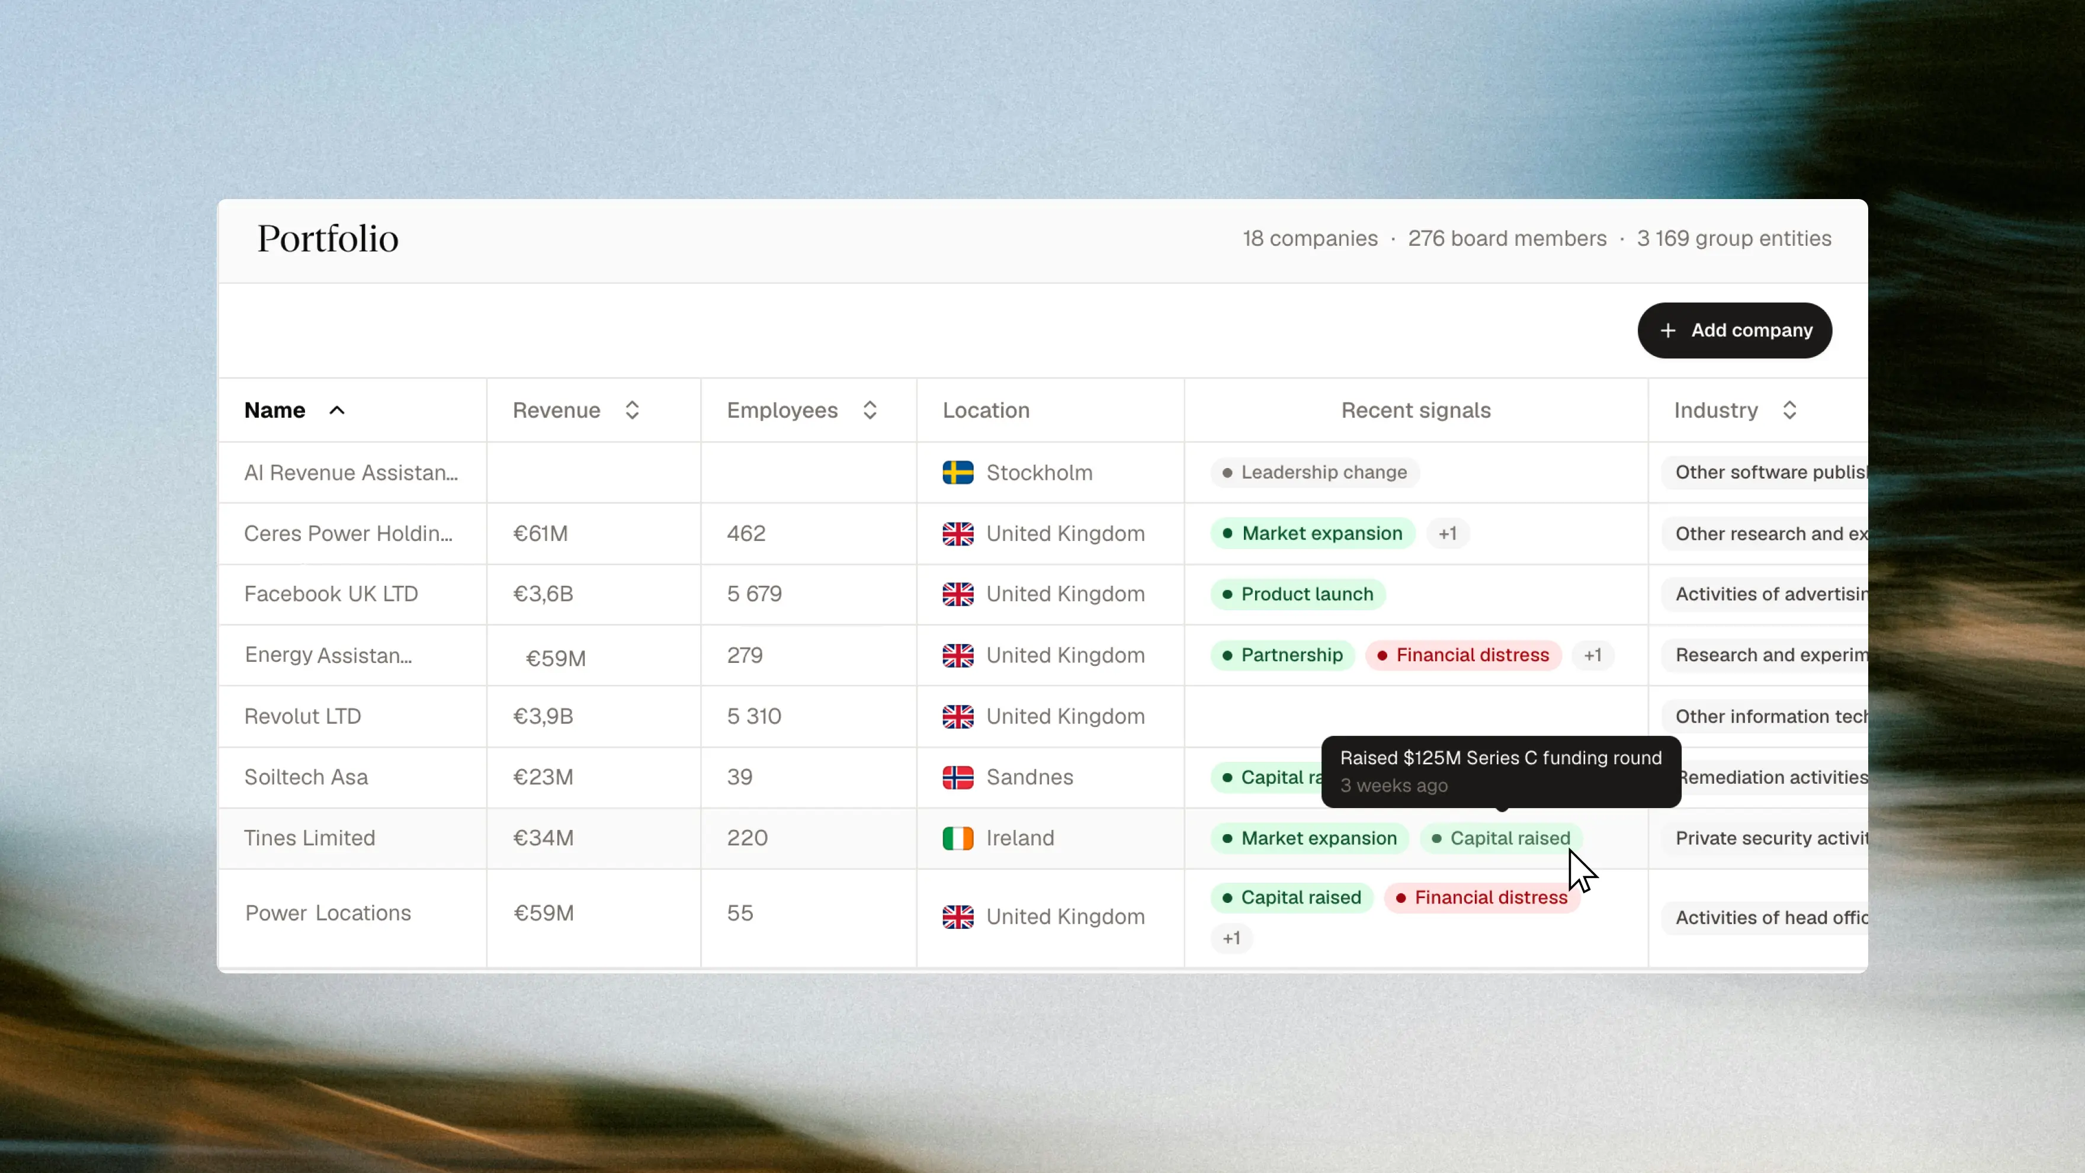Click Market expansion tag in Tines Limited row
Viewport: 2085px width, 1173px height.
click(x=1310, y=838)
